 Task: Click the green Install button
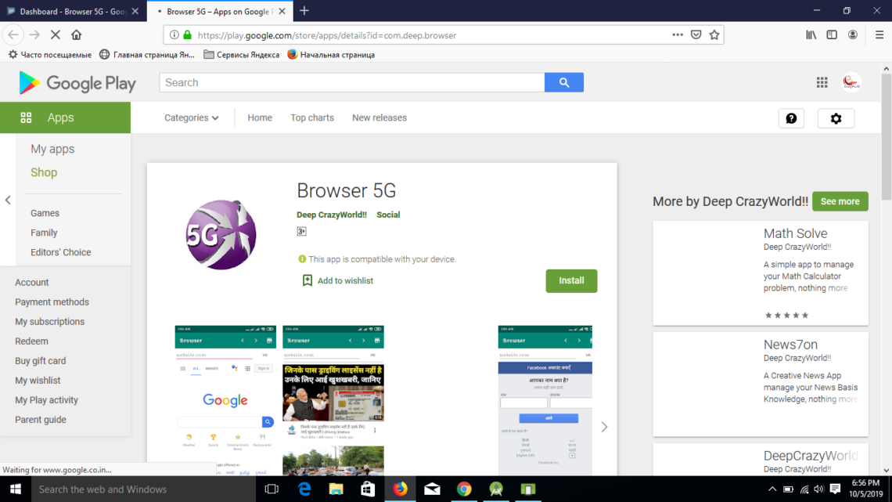(571, 280)
